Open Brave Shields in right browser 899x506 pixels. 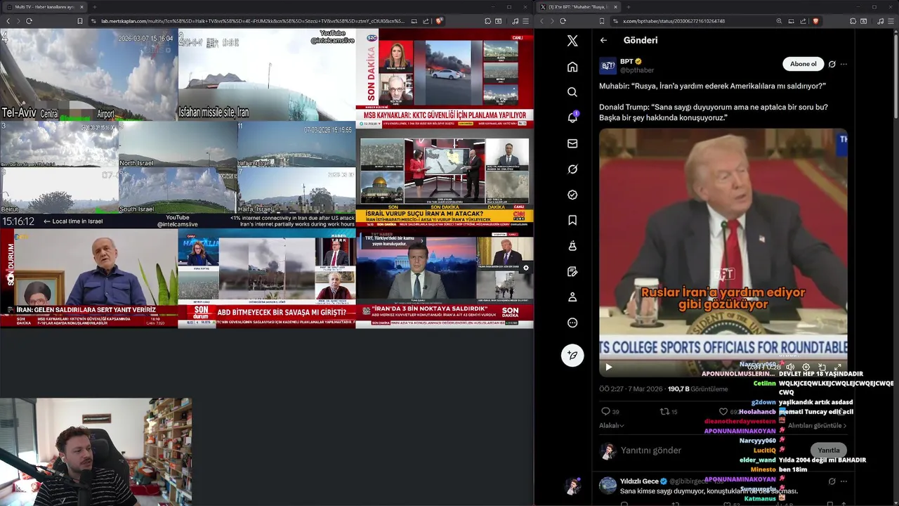815,21
